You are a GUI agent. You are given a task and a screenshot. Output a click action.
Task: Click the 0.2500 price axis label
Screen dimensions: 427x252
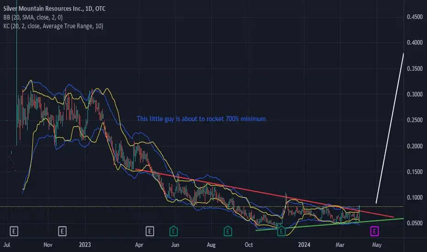pos(415,120)
